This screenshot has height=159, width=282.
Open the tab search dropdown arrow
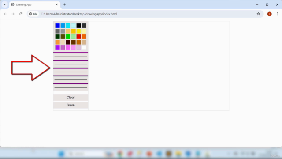pyautogui.click(x=5, y=4)
